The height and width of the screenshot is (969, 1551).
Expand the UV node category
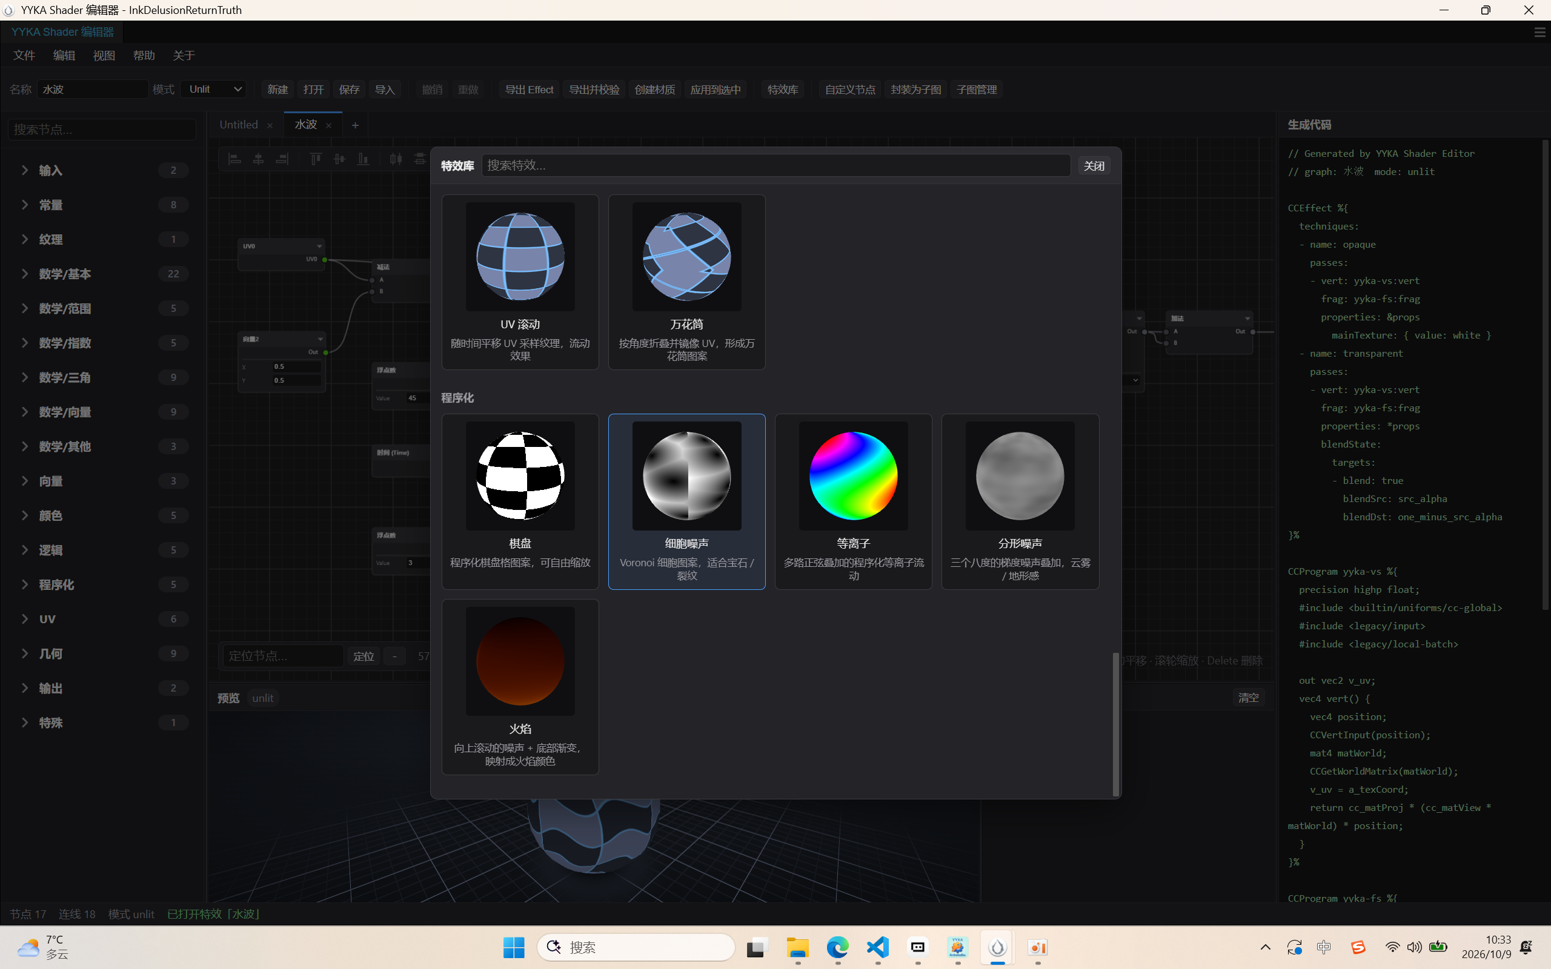coord(102,619)
